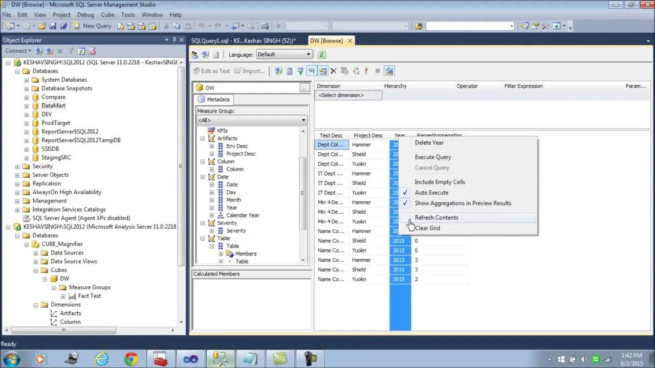This screenshot has width=655, height=368.
Task: Click the Connect Object Explorer icon
Action: [x=39, y=51]
